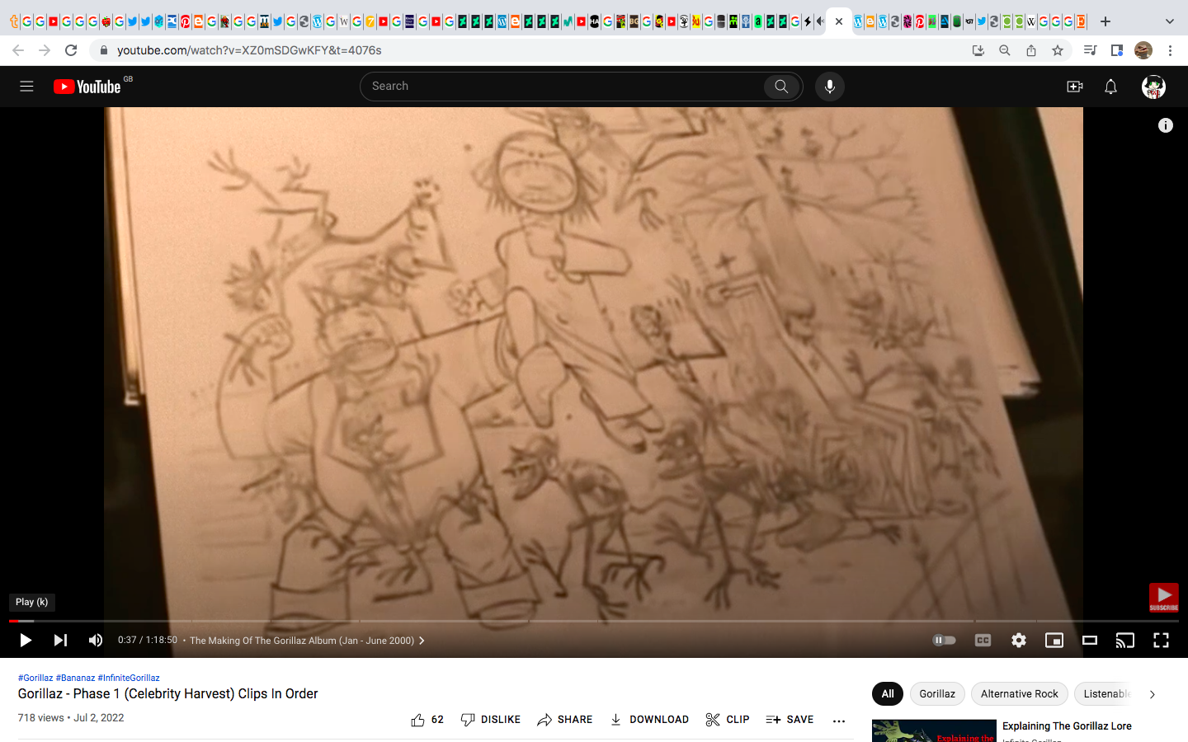Open the Chrome profile avatar
1188x742 pixels.
click(1143, 50)
